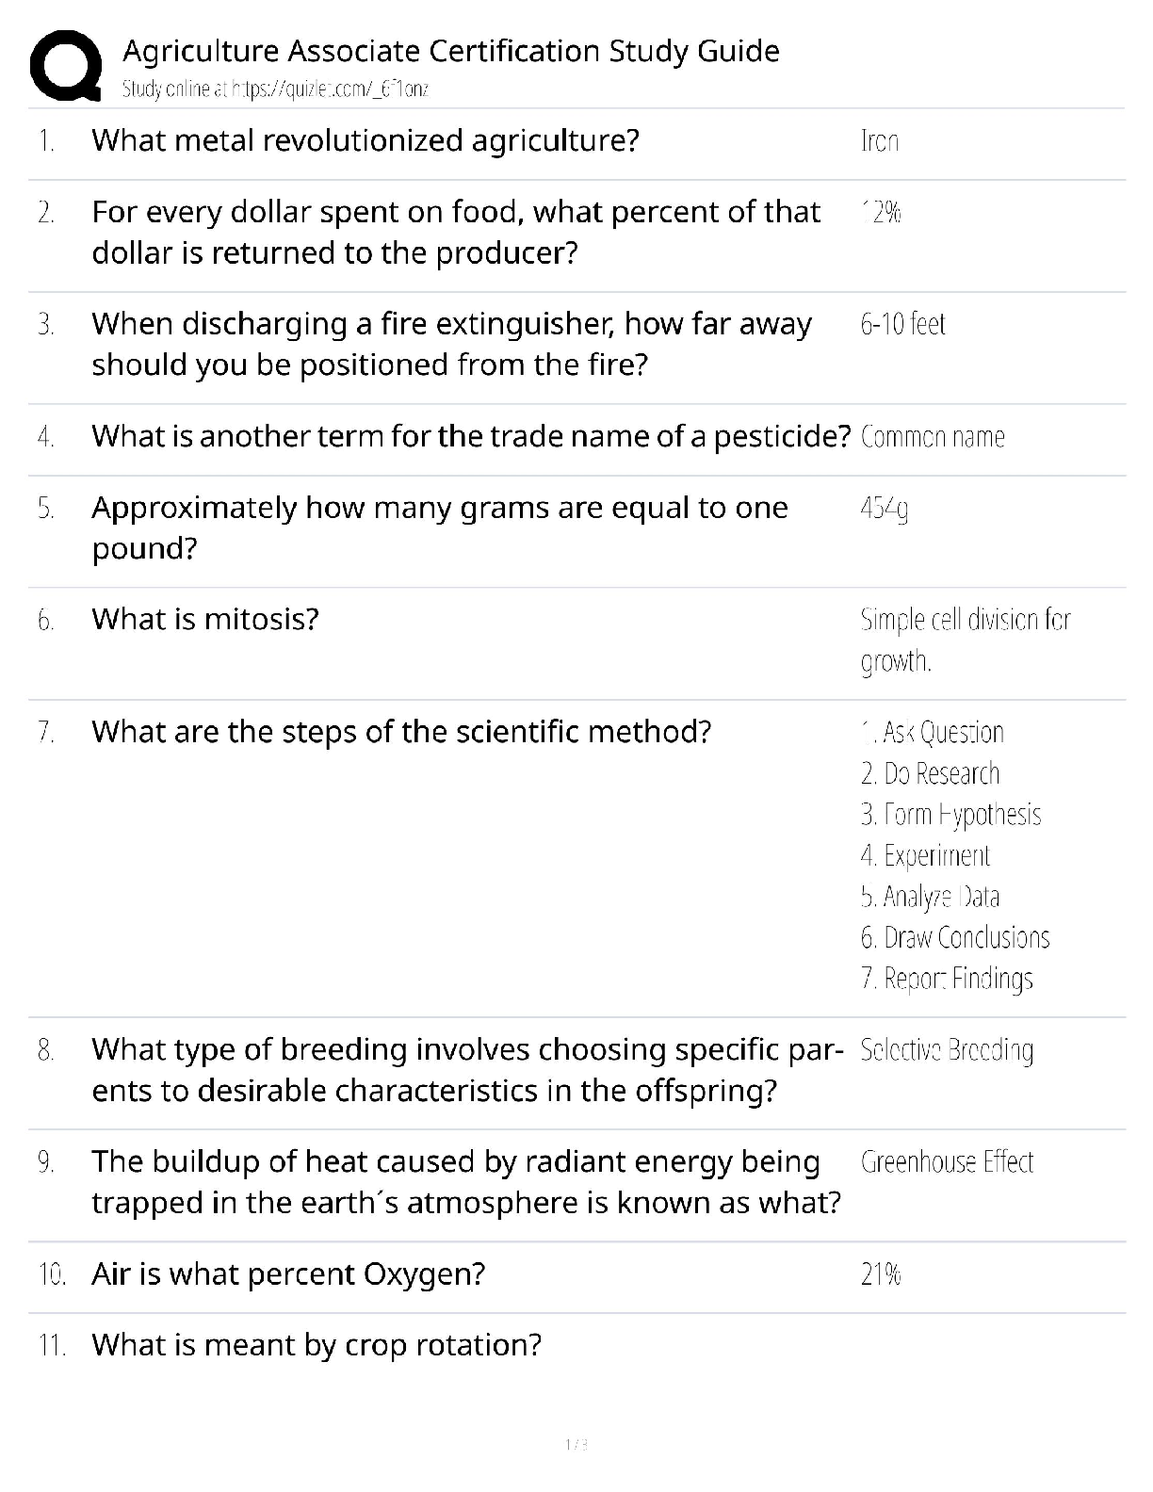Select the 'Air is what percent Oxygen?' question

click(x=287, y=1273)
